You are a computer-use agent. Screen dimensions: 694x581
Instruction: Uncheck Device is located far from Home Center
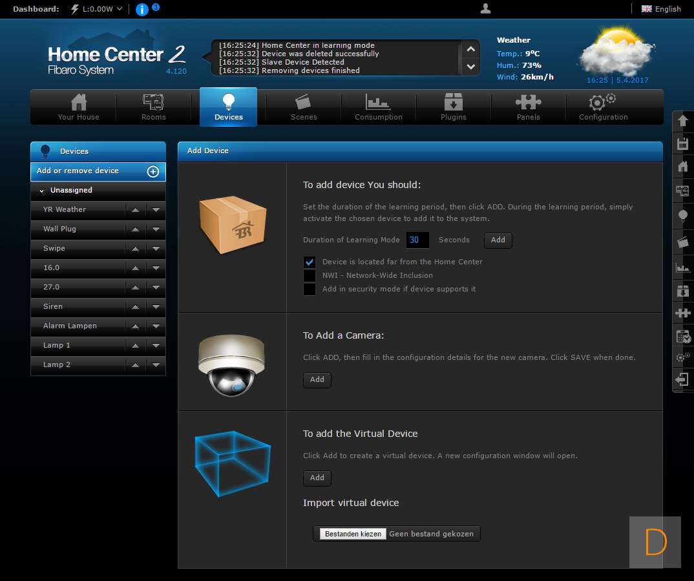[310, 262]
